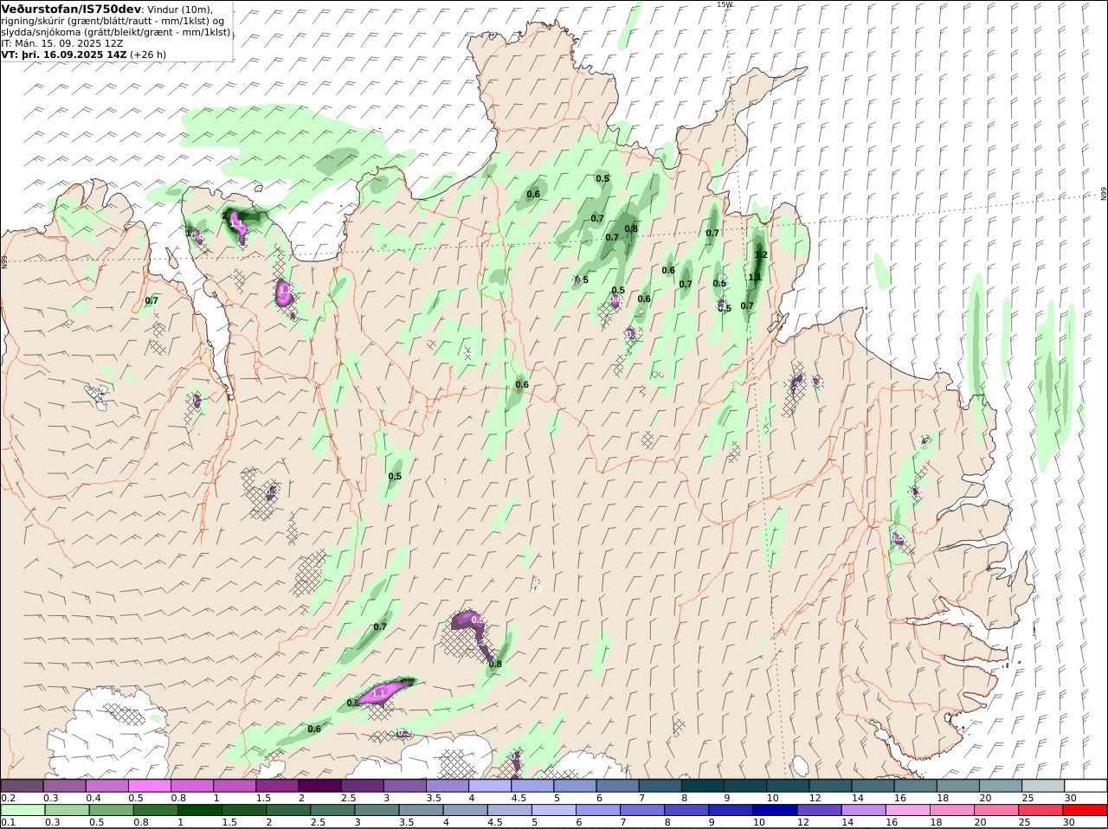Click the bright pink 0.5 swatch in the upper legend
Image resolution: width=1108 pixels, height=829 pixels.
(x=149, y=786)
